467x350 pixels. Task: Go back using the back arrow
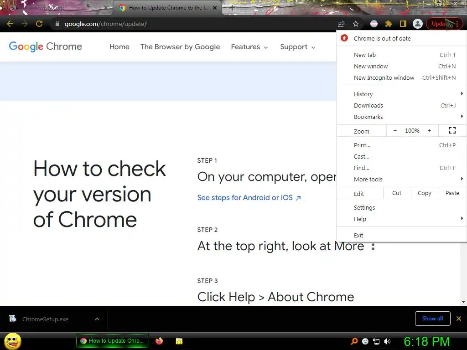pyautogui.click(x=10, y=24)
